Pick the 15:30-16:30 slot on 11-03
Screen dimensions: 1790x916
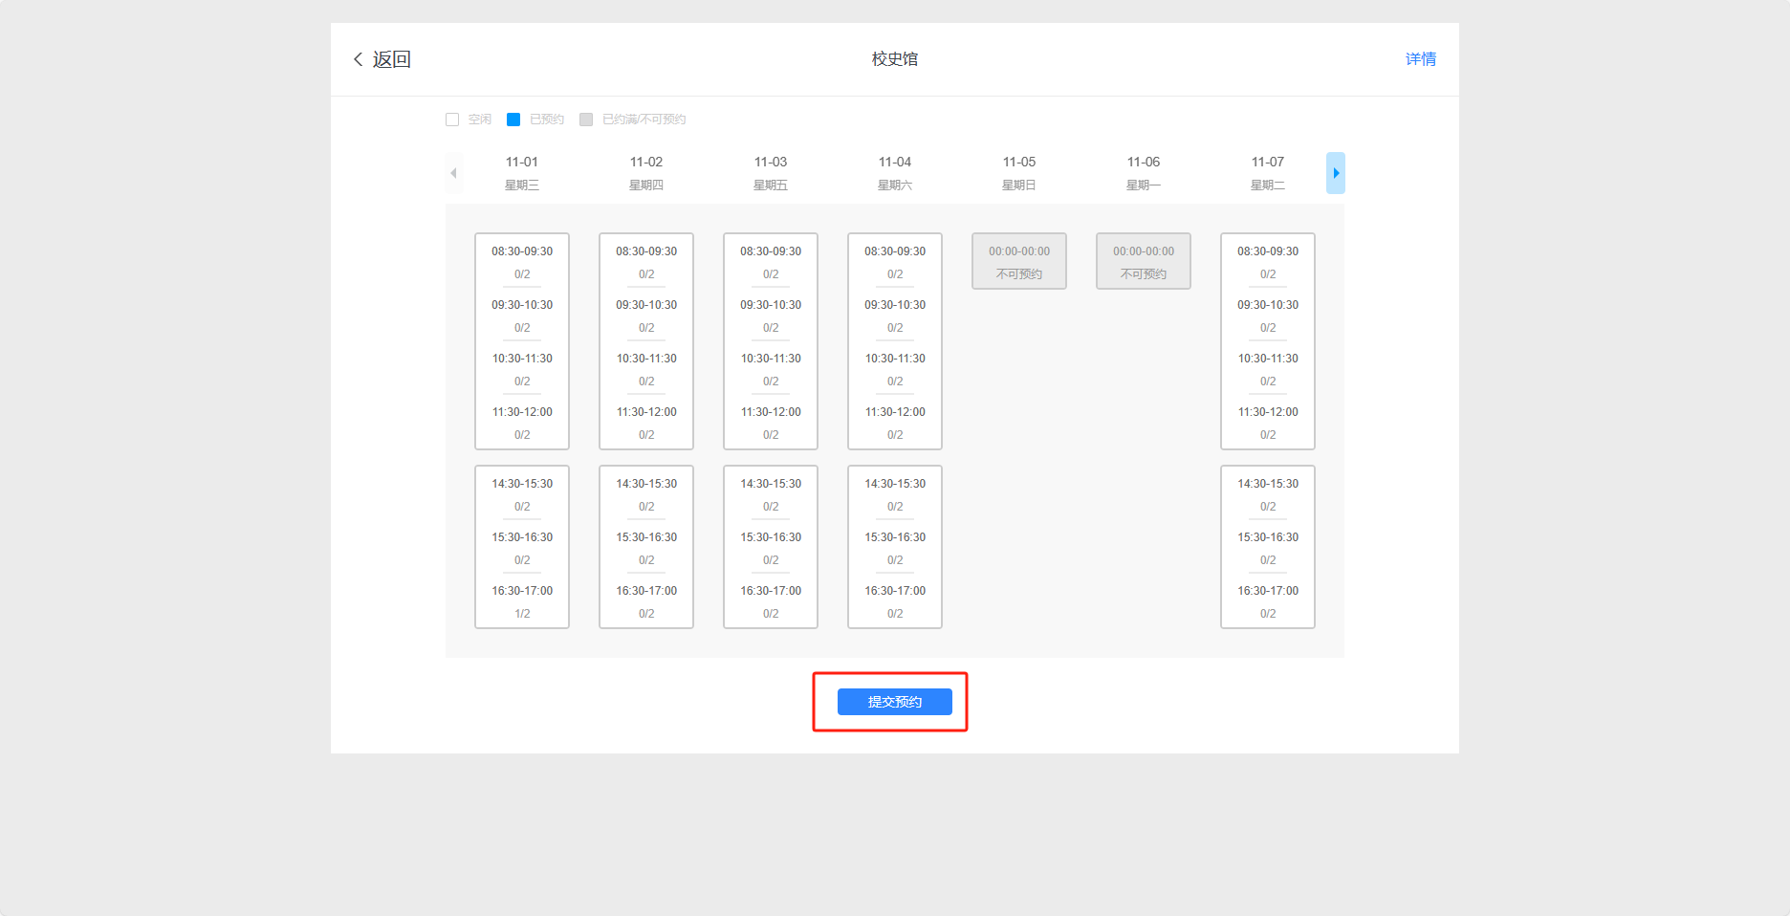(771, 548)
